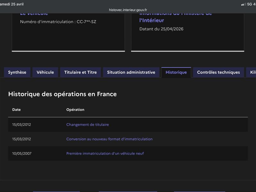256x192 pixels.
Task: Select the Historique tab
Action: (x=176, y=72)
